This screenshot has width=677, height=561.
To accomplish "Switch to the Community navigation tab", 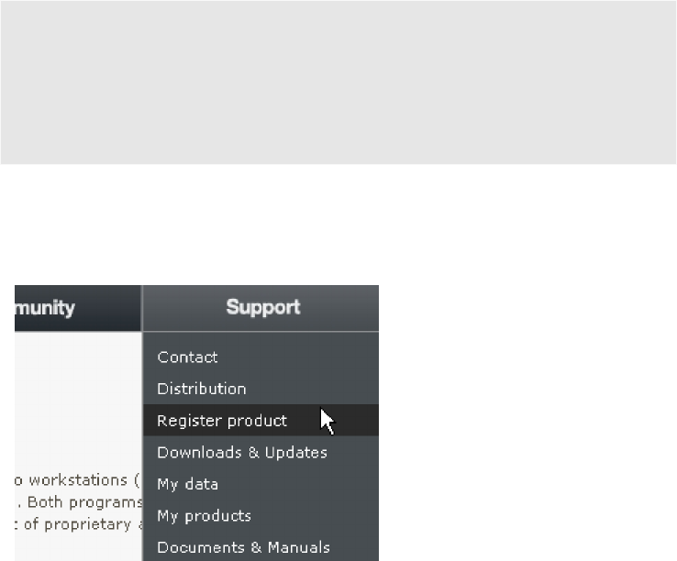I will tap(78, 308).
